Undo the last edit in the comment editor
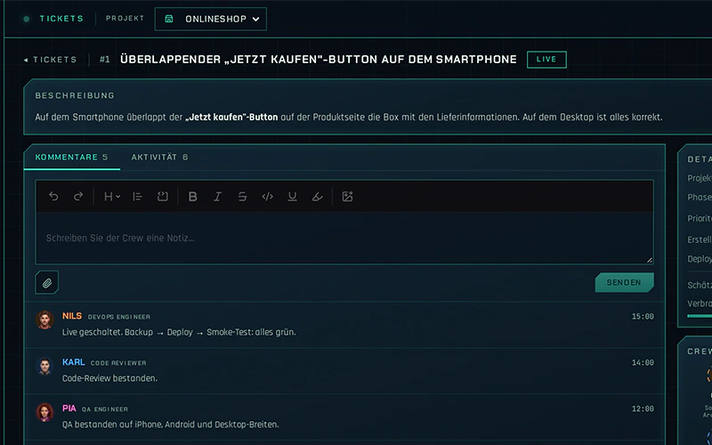The height and width of the screenshot is (445, 712). point(53,196)
